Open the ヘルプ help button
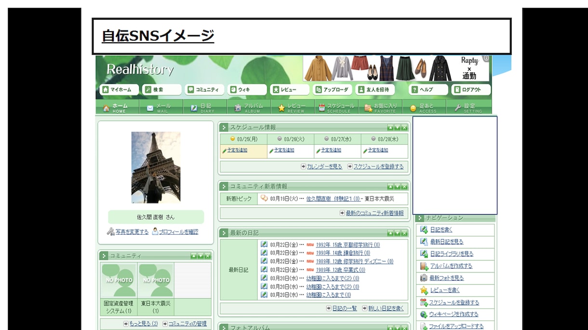The image size is (588, 330). click(428, 89)
